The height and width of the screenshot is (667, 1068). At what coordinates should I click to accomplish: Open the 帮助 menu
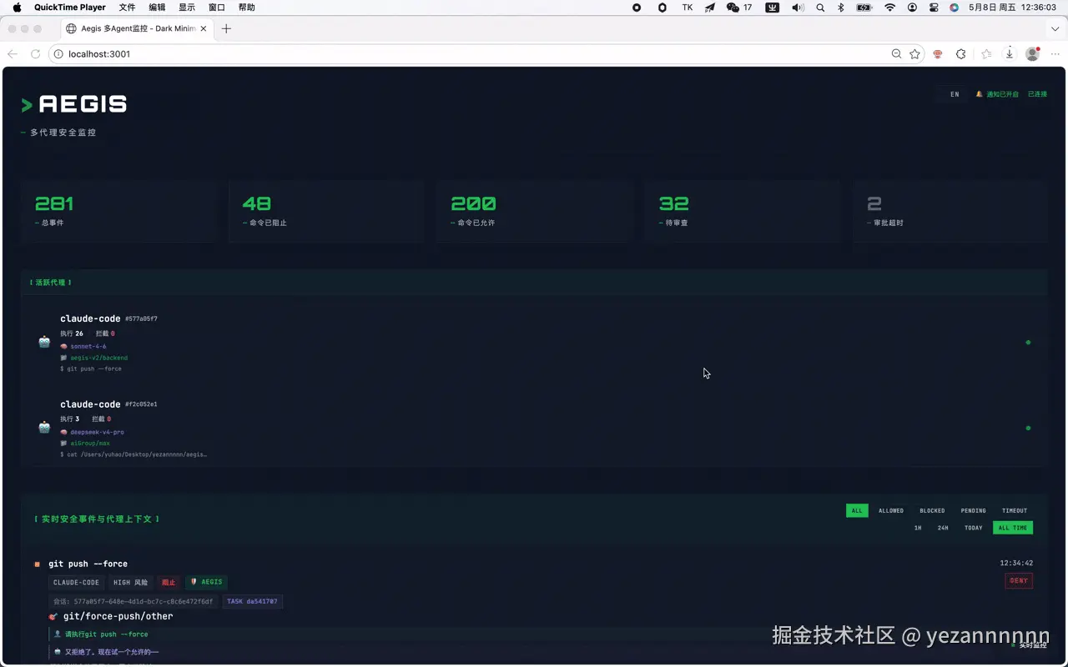tap(247, 8)
